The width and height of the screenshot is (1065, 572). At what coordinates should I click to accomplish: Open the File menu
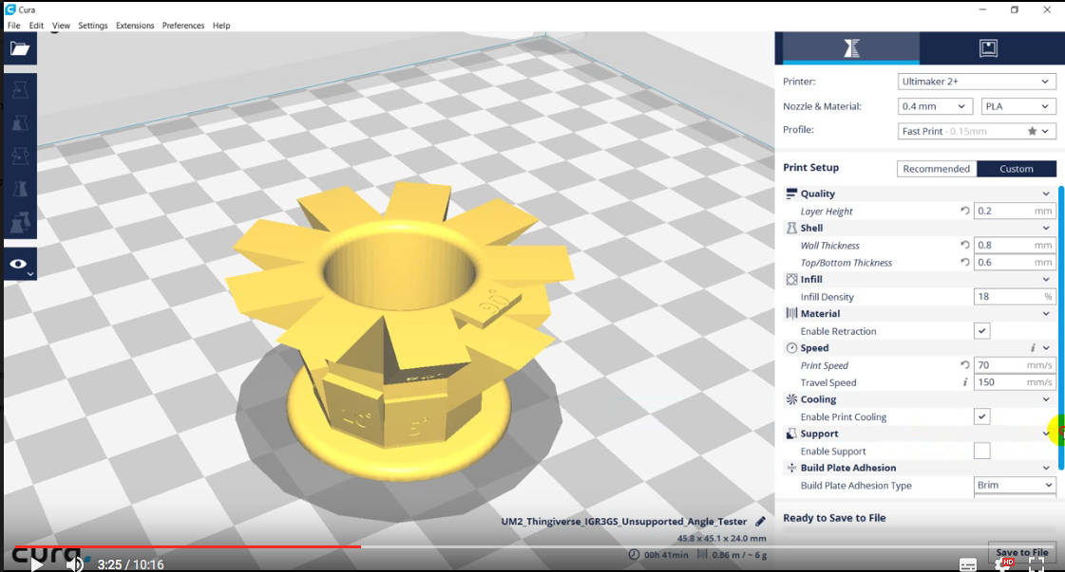13,25
